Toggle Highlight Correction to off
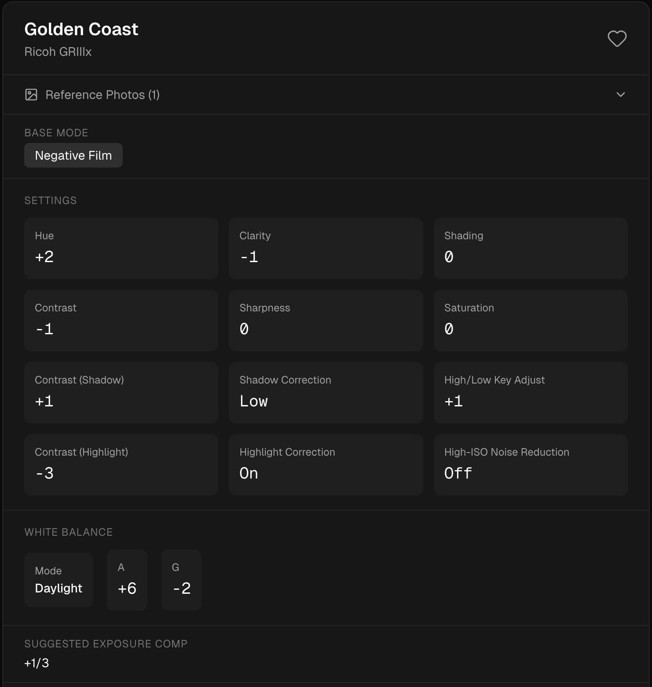Image resolution: width=652 pixels, height=687 pixels. click(x=326, y=464)
